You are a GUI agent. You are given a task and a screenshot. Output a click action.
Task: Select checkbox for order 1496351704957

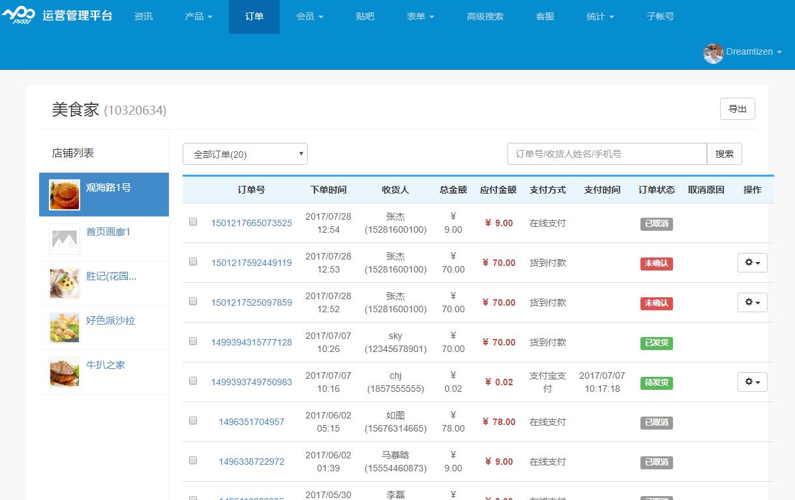[x=193, y=420]
